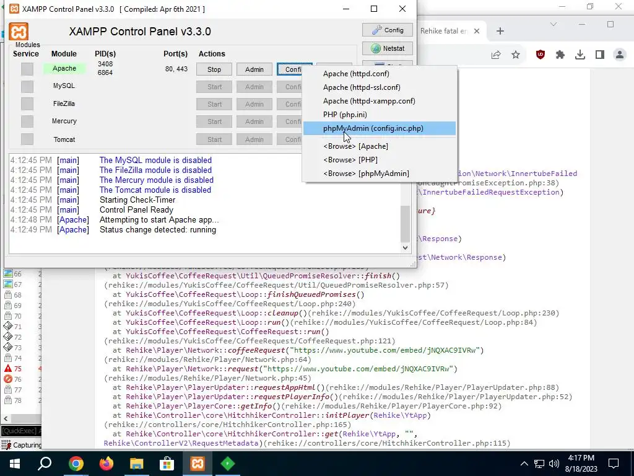634x476 pixels.
Task: Toggle the Apache service checkbox
Action: point(27,69)
